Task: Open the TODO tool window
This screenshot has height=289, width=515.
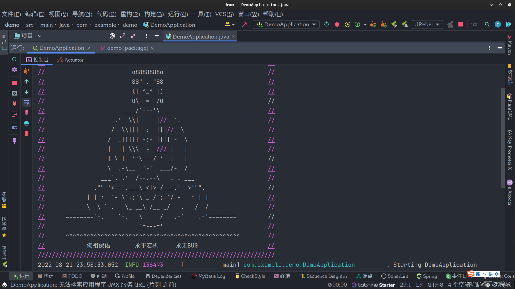Action: tap(72, 276)
